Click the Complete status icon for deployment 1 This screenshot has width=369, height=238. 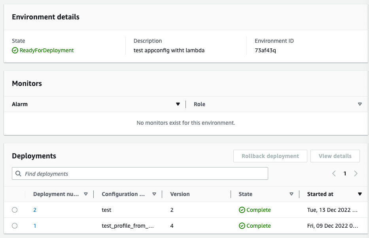(x=242, y=226)
